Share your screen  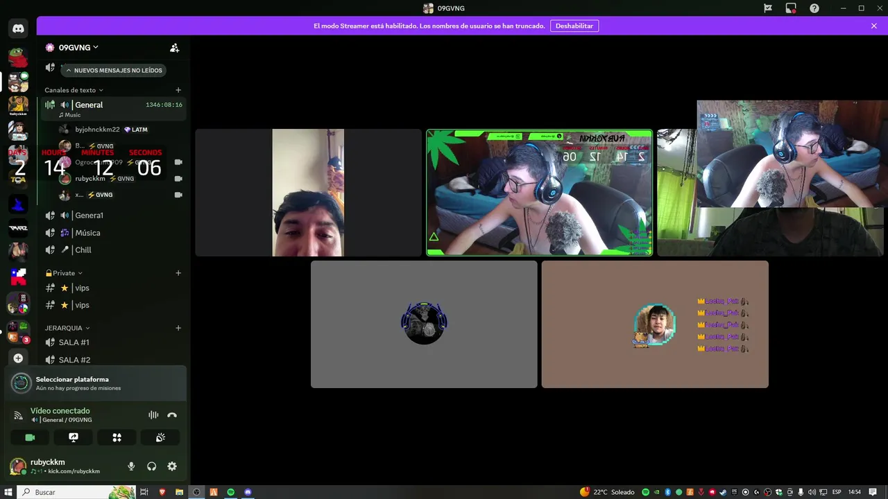(x=74, y=437)
